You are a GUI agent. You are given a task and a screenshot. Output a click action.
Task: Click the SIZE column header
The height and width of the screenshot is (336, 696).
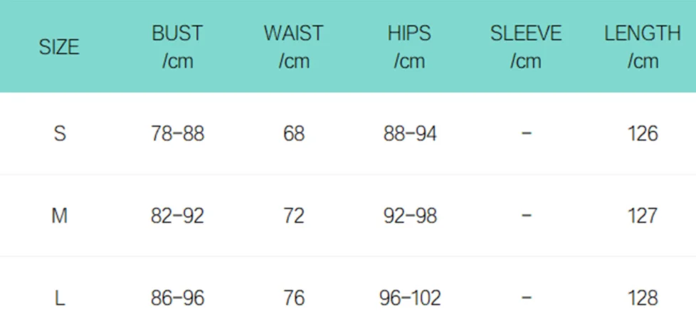point(59,48)
